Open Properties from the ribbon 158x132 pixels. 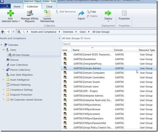click(124, 15)
